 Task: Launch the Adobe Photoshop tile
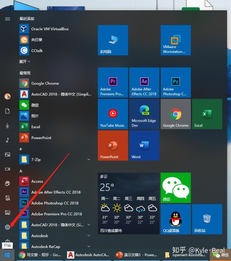[x=176, y=82]
